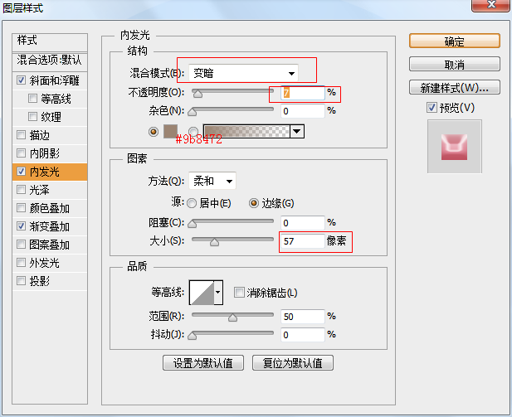The height and width of the screenshot is (417, 512).
Task: Enable the 颜色叠加 checkbox
Action: coord(22,208)
